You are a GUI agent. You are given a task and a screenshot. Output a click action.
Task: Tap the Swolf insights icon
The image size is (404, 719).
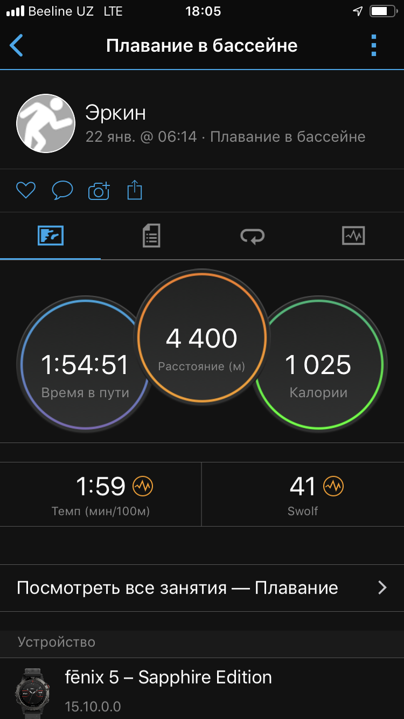coord(333,487)
